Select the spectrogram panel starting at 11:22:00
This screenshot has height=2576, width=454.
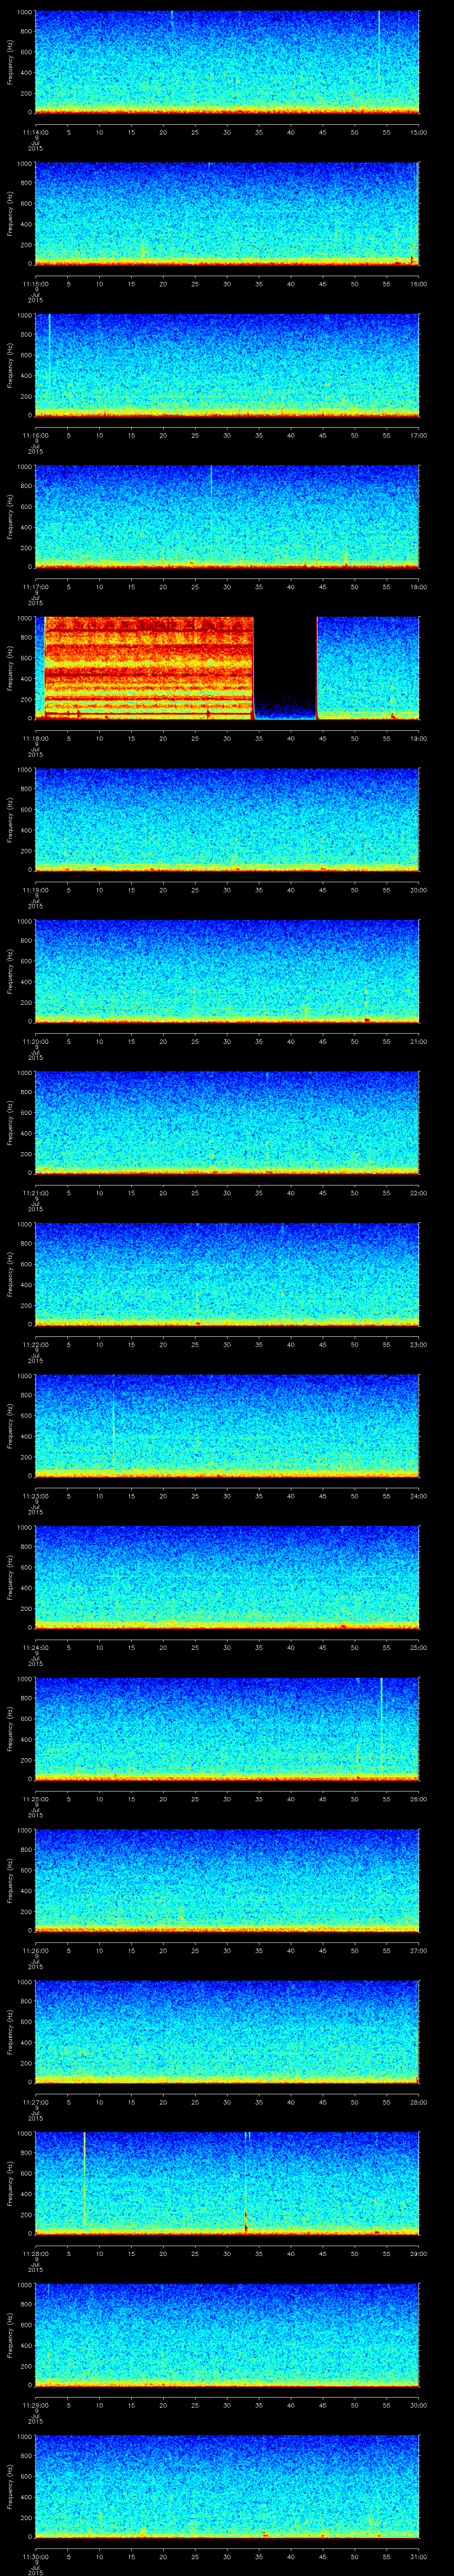(227, 1274)
